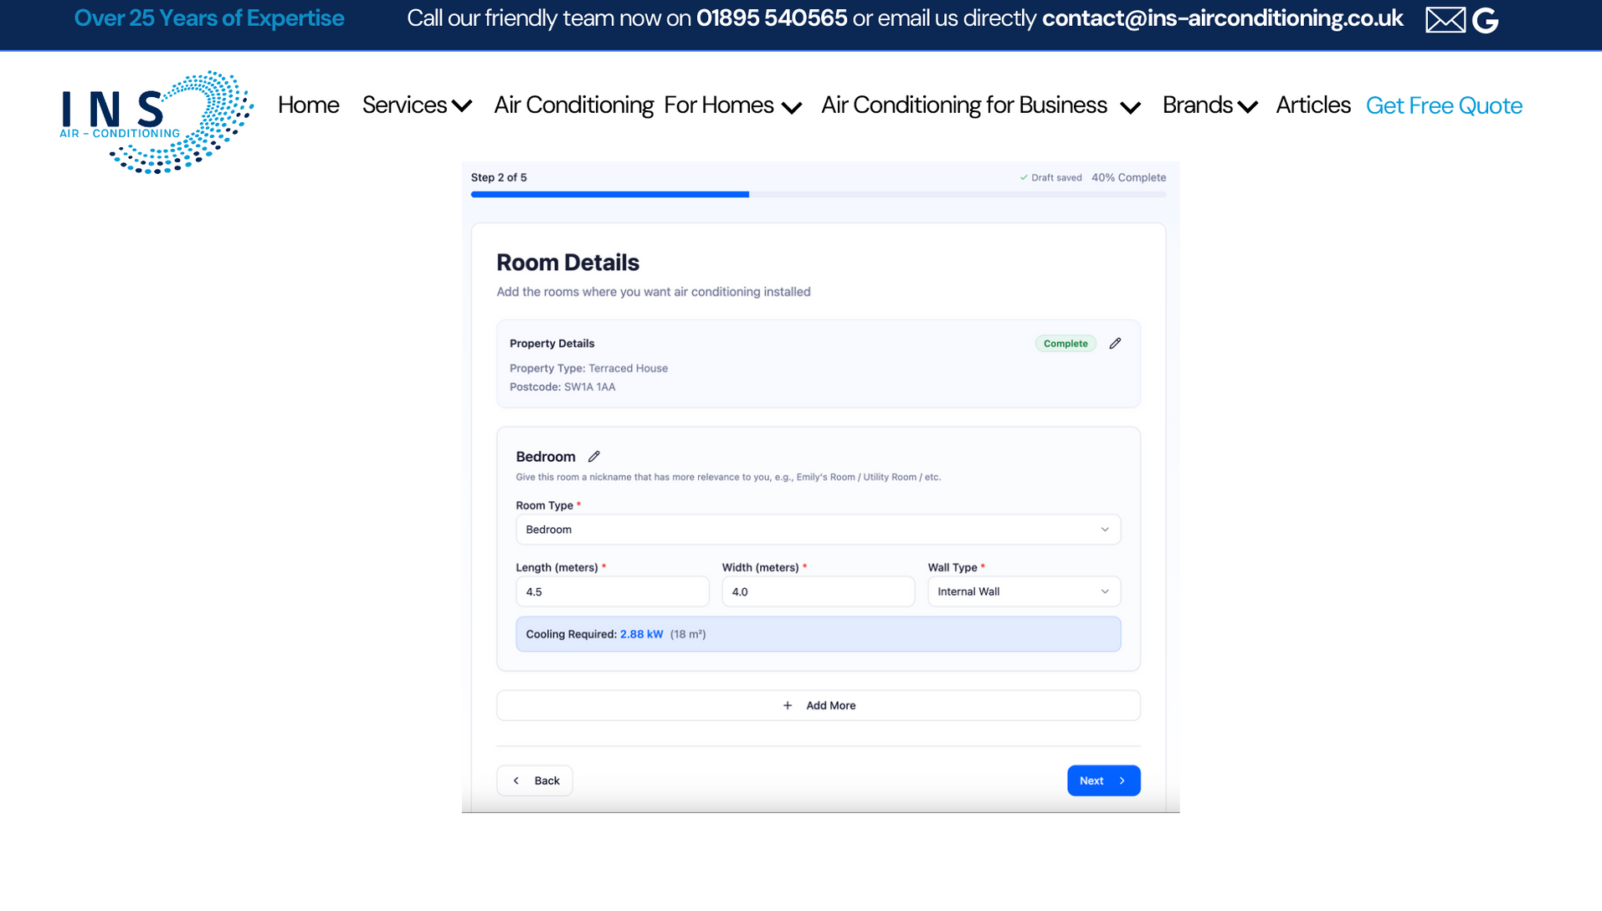Screen dimensions: 1602x911
Task: Open the Room Type dropdown
Action: [818, 530]
